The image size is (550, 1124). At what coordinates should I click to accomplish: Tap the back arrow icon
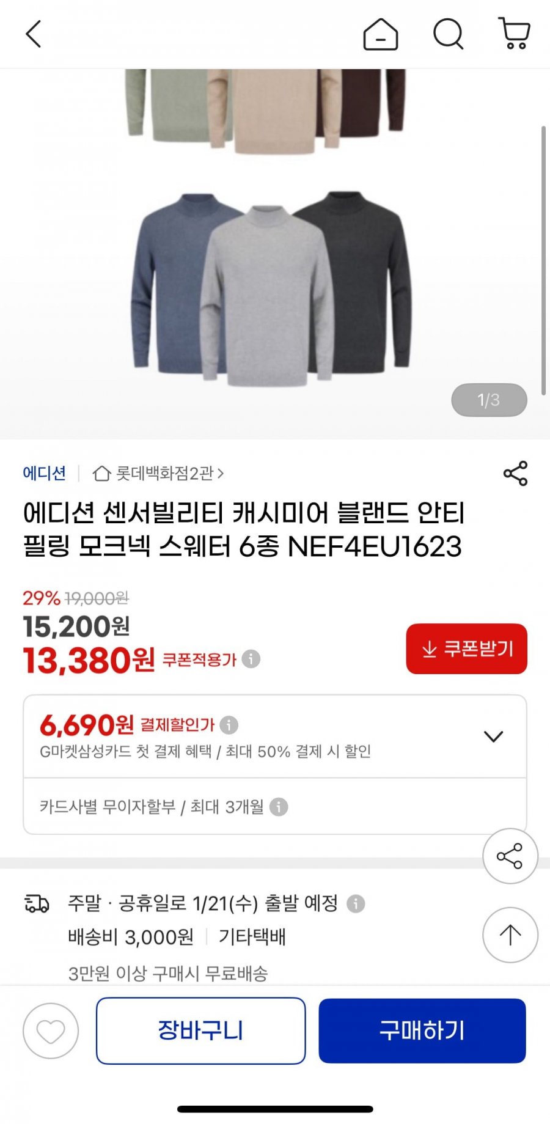click(x=34, y=34)
